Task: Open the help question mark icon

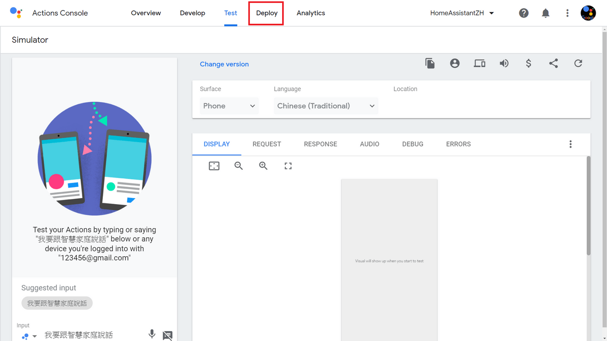Action: point(524,13)
